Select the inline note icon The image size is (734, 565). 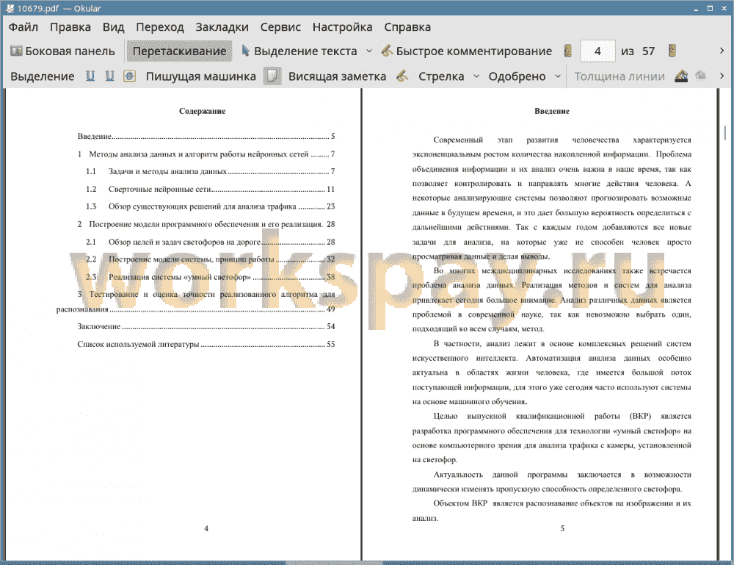click(x=272, y=76)
